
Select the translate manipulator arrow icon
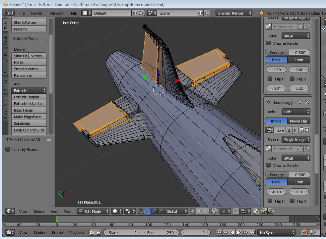coord(147,212)
